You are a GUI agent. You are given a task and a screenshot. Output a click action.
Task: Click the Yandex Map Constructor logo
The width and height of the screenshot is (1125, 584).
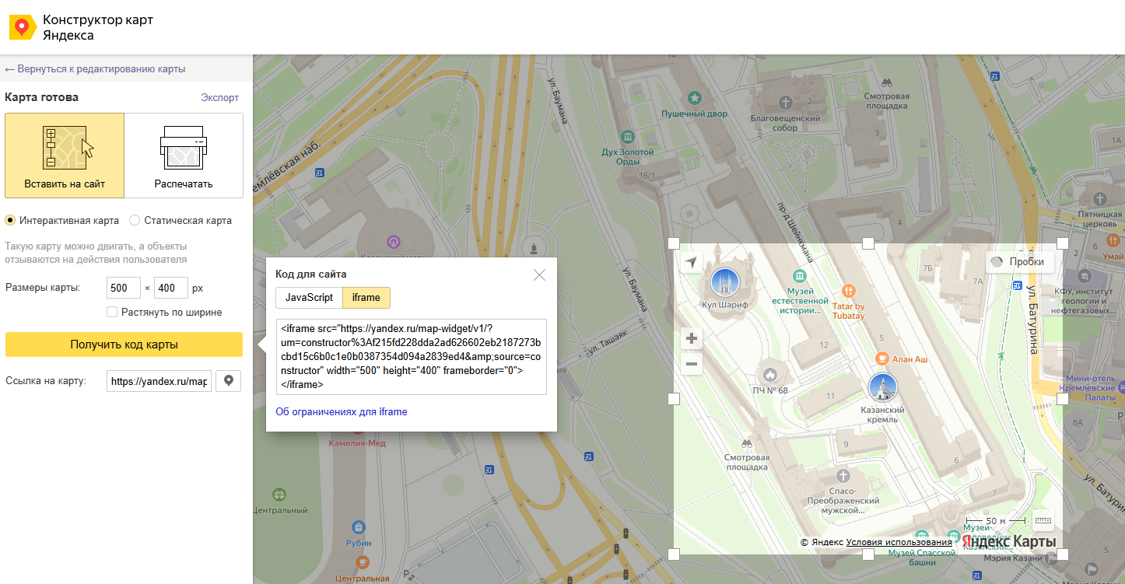tap(81, 27)
